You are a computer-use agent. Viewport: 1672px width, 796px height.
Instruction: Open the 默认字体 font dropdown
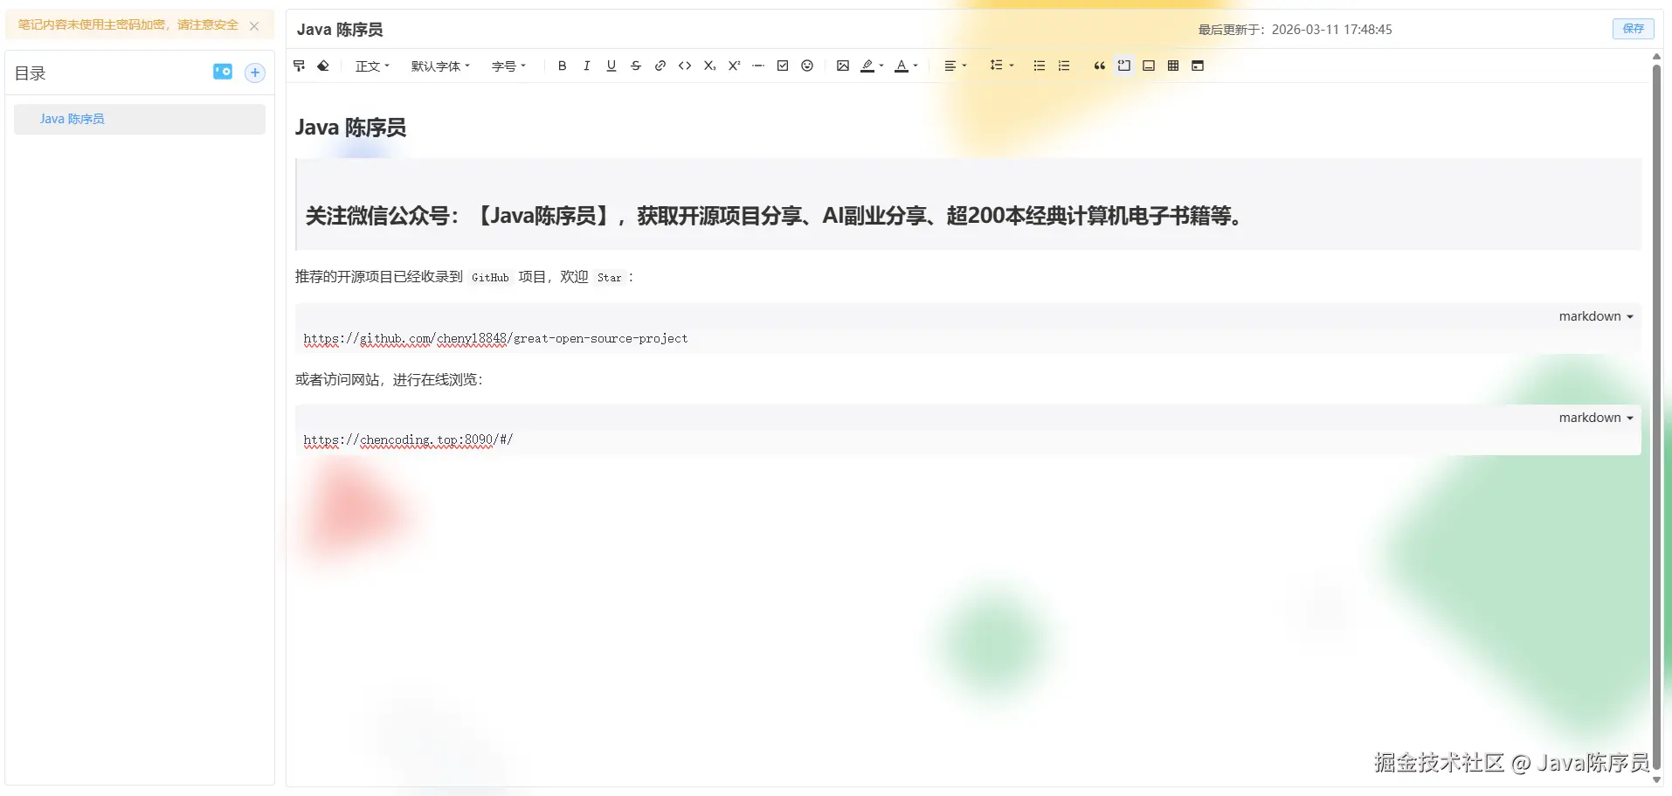pos(440,66)
